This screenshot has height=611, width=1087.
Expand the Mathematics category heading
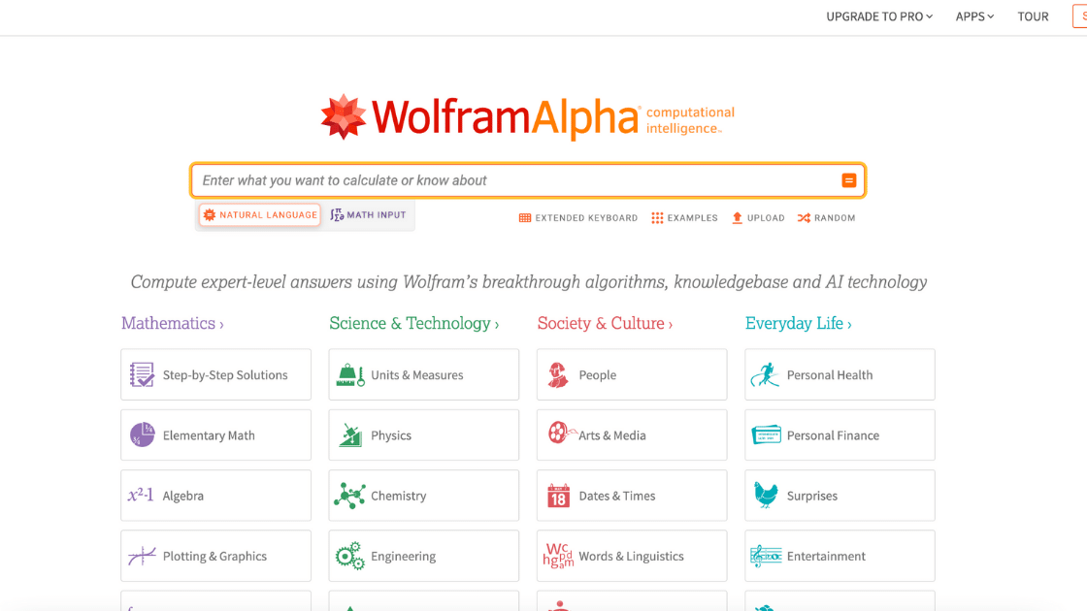click(173, 324)
